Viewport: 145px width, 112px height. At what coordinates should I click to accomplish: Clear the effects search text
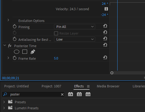(62, 94)
